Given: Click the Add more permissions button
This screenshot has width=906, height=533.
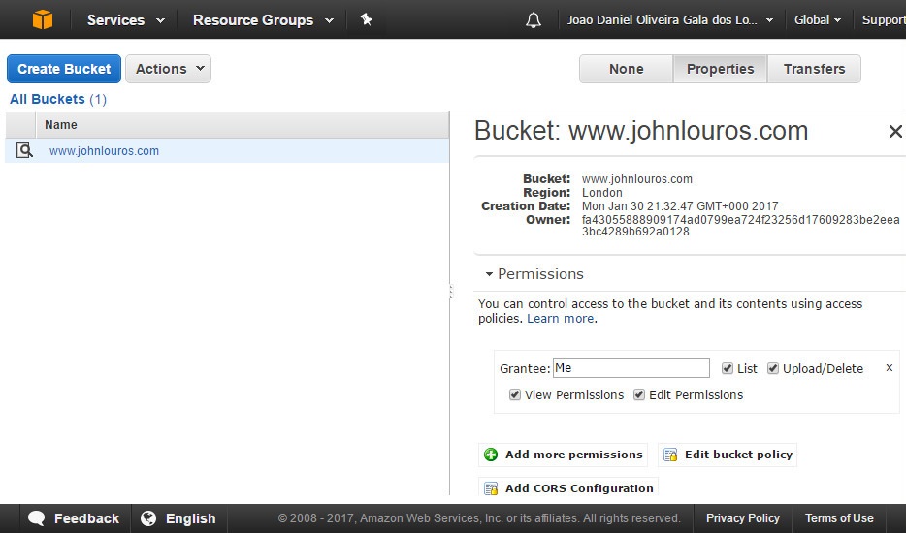Looking at the screenshot, I should [x=564, y=455].
